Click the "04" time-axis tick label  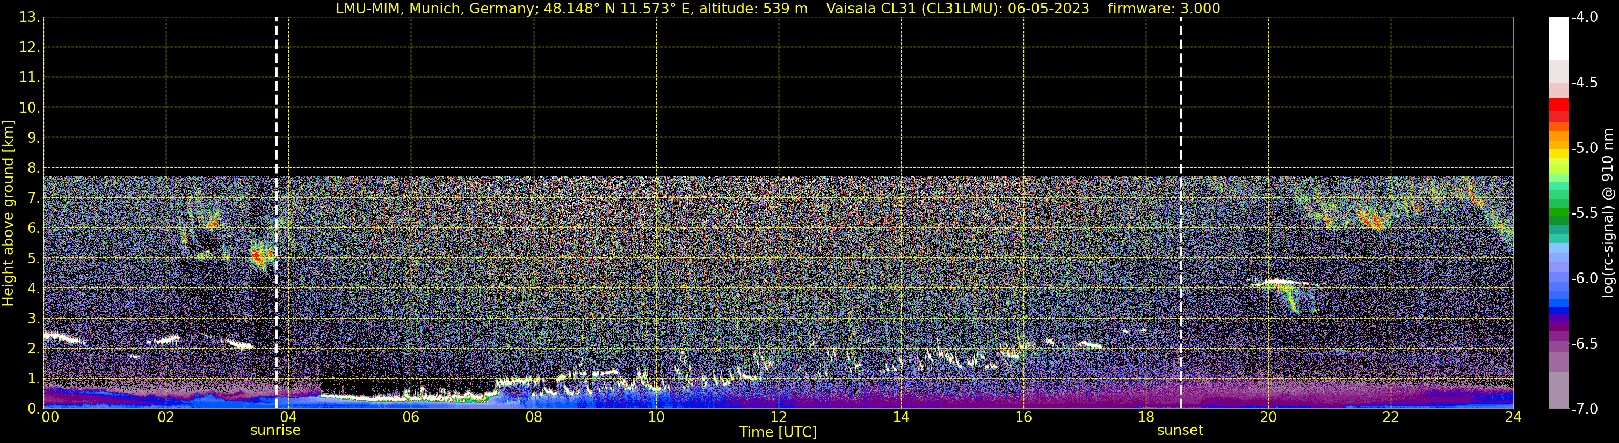pos(288,417)
